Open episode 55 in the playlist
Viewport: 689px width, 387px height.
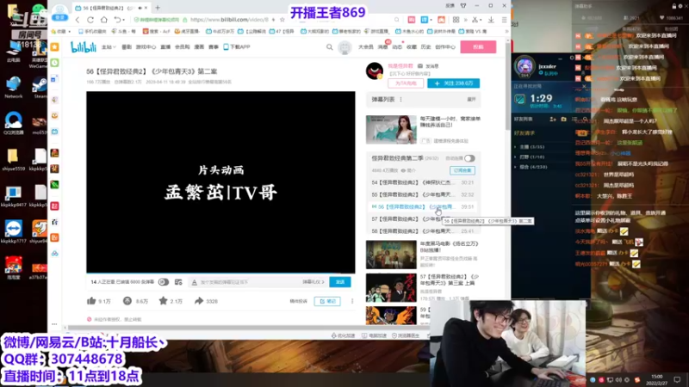click(423, 194)
